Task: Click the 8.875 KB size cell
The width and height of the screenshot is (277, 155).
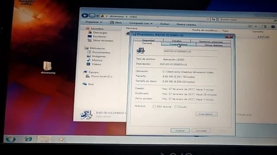Action: point(263,37)
